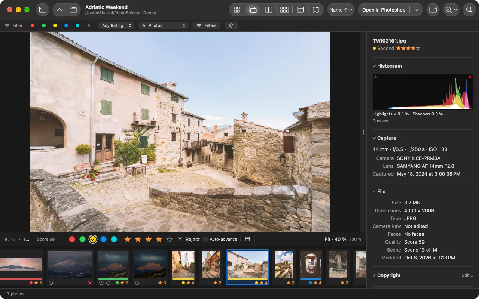Open folder browser icon
The image size is (479, 299).
[73, 10]
